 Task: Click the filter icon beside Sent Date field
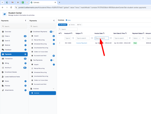130,38
